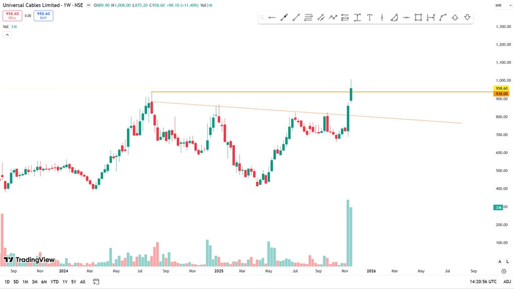Click the 2026 label on time axis
The height and width of the screenshot is (289, 514).
[x=371, y=271]
